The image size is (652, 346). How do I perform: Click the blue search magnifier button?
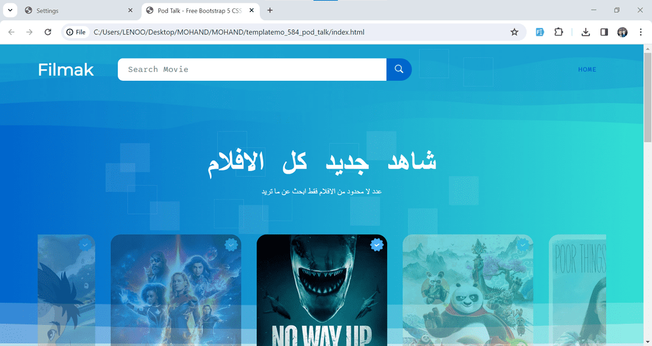(399, 69)
